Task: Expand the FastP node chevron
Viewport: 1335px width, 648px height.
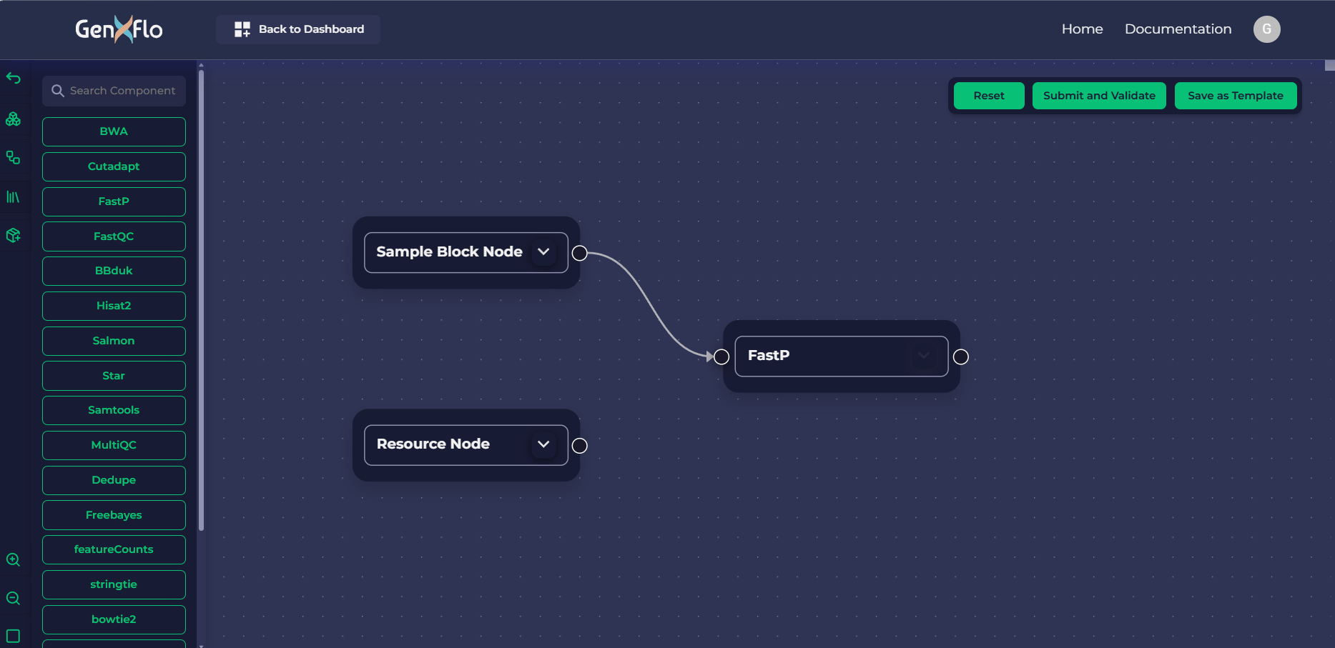Action: point(924,355)
